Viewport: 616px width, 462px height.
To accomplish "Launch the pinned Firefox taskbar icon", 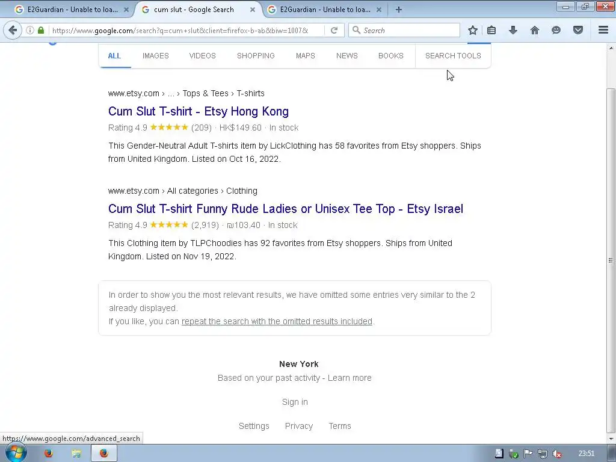I will pos(49,454).
